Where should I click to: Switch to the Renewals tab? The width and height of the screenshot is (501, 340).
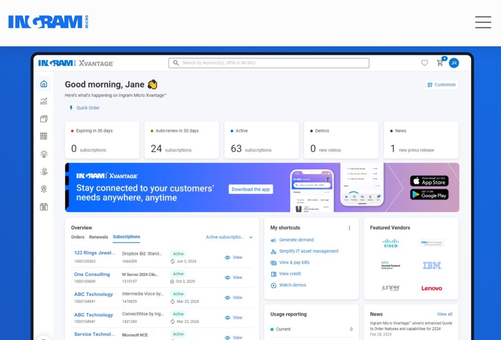98,237
